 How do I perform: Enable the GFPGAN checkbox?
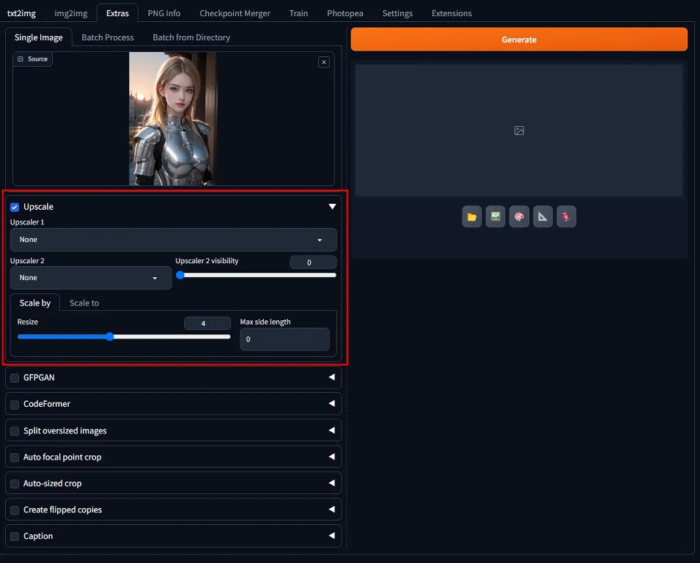click(x=15, y=378)
